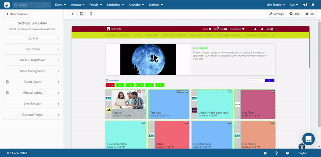Open the chat support bubble
Image resolution: width=321 pixels, height=157 pixels.
[309, 139]
